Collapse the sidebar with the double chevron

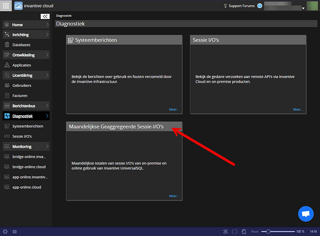coord(45,17)
